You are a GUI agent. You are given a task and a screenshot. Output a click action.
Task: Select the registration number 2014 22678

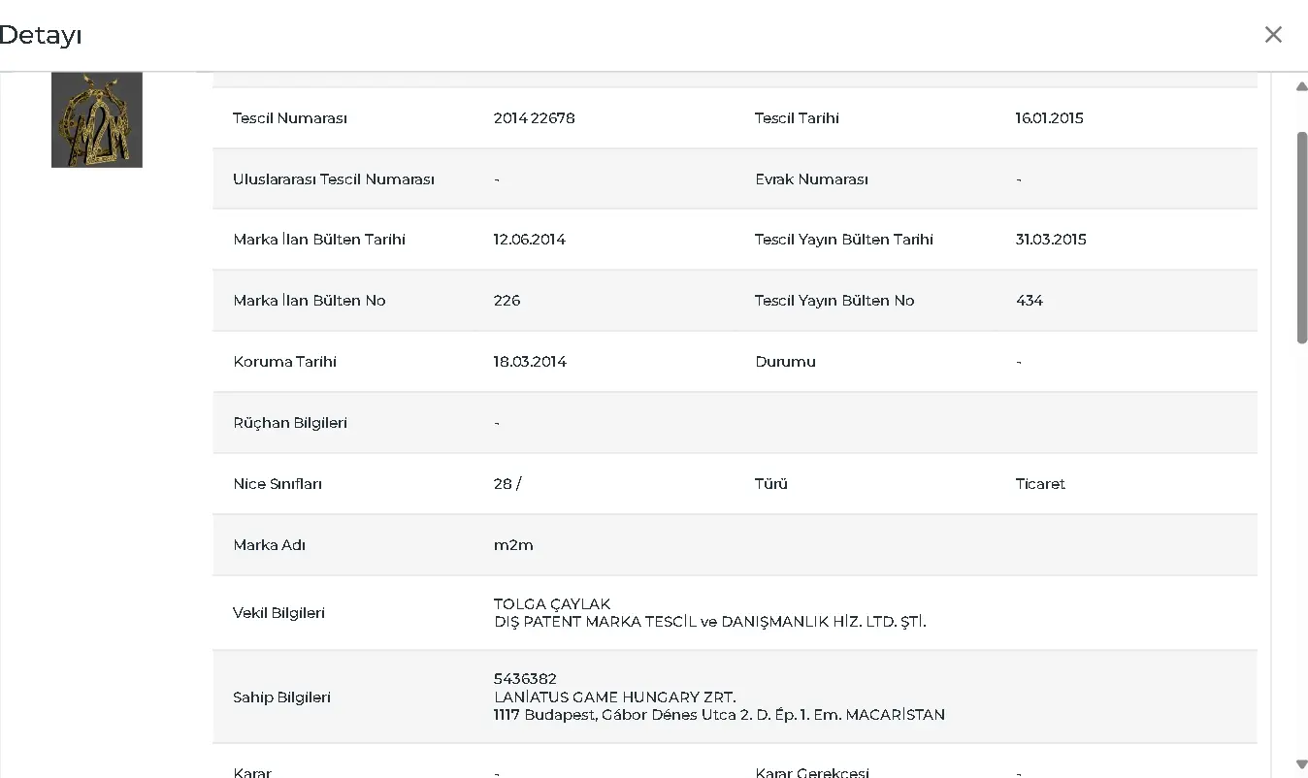[x=534, y=118]
